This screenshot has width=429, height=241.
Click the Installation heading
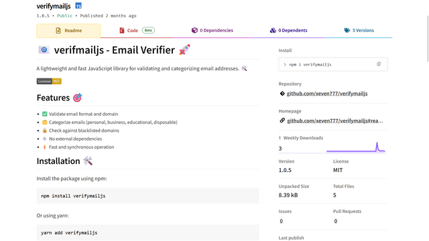[x=58, y=161]
